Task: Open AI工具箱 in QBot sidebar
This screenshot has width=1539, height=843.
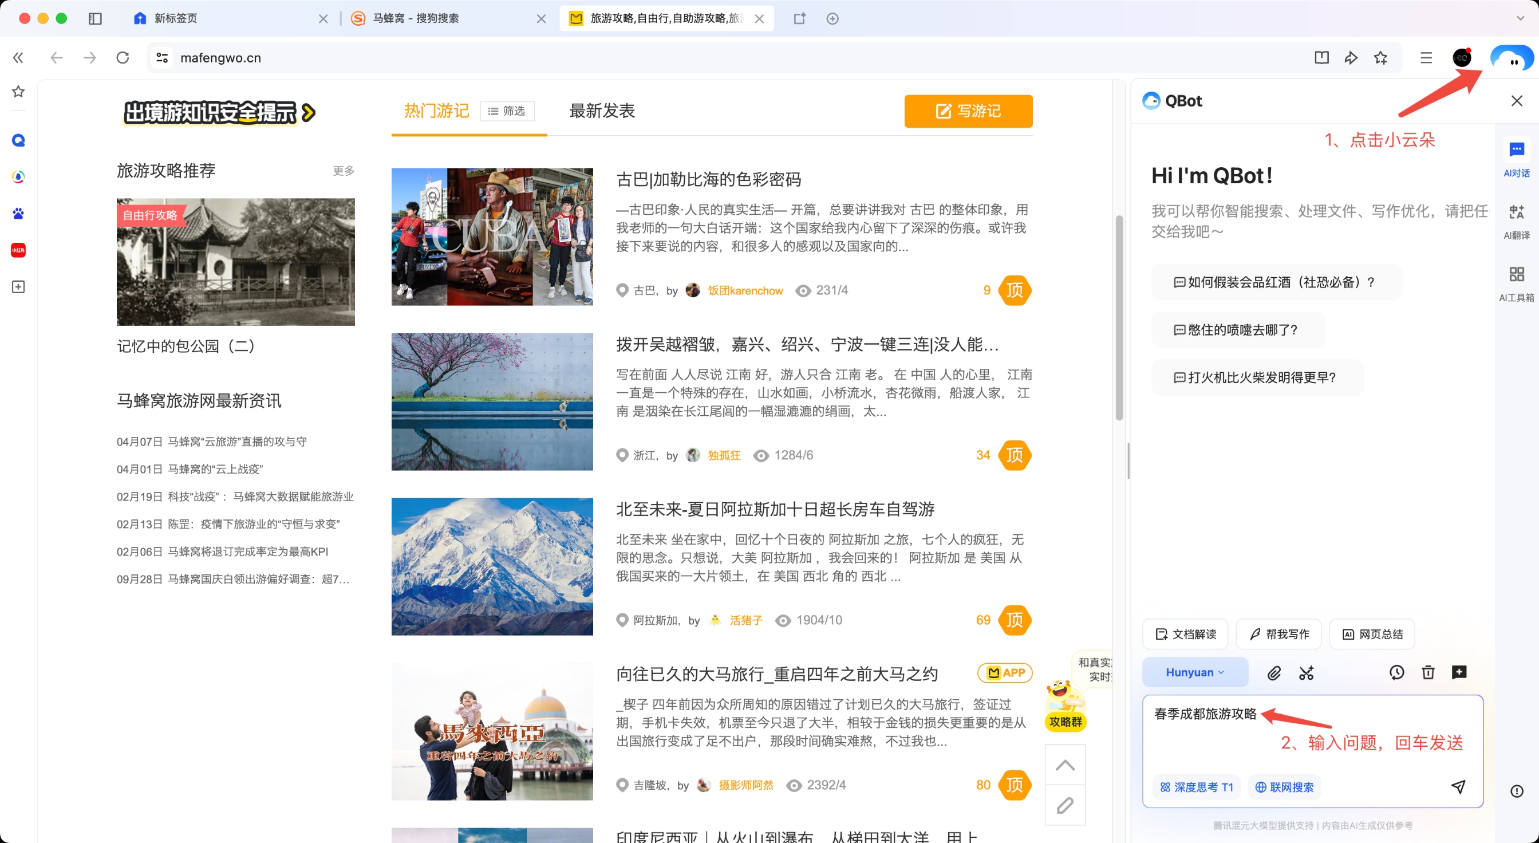Action: click(1516, 283)
